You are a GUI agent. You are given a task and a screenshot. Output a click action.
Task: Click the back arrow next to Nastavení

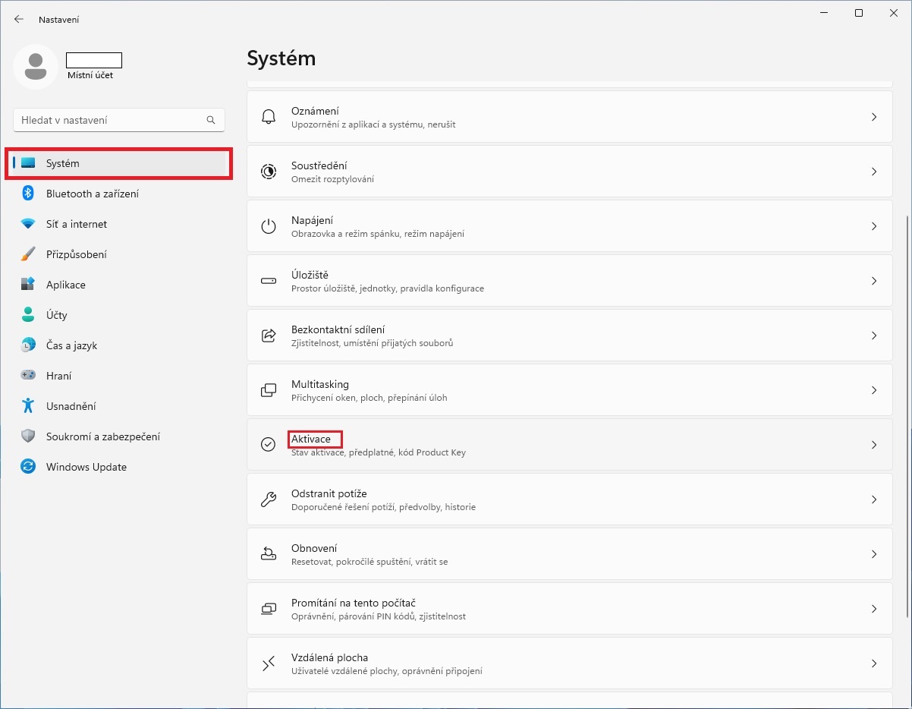[19, 19]
